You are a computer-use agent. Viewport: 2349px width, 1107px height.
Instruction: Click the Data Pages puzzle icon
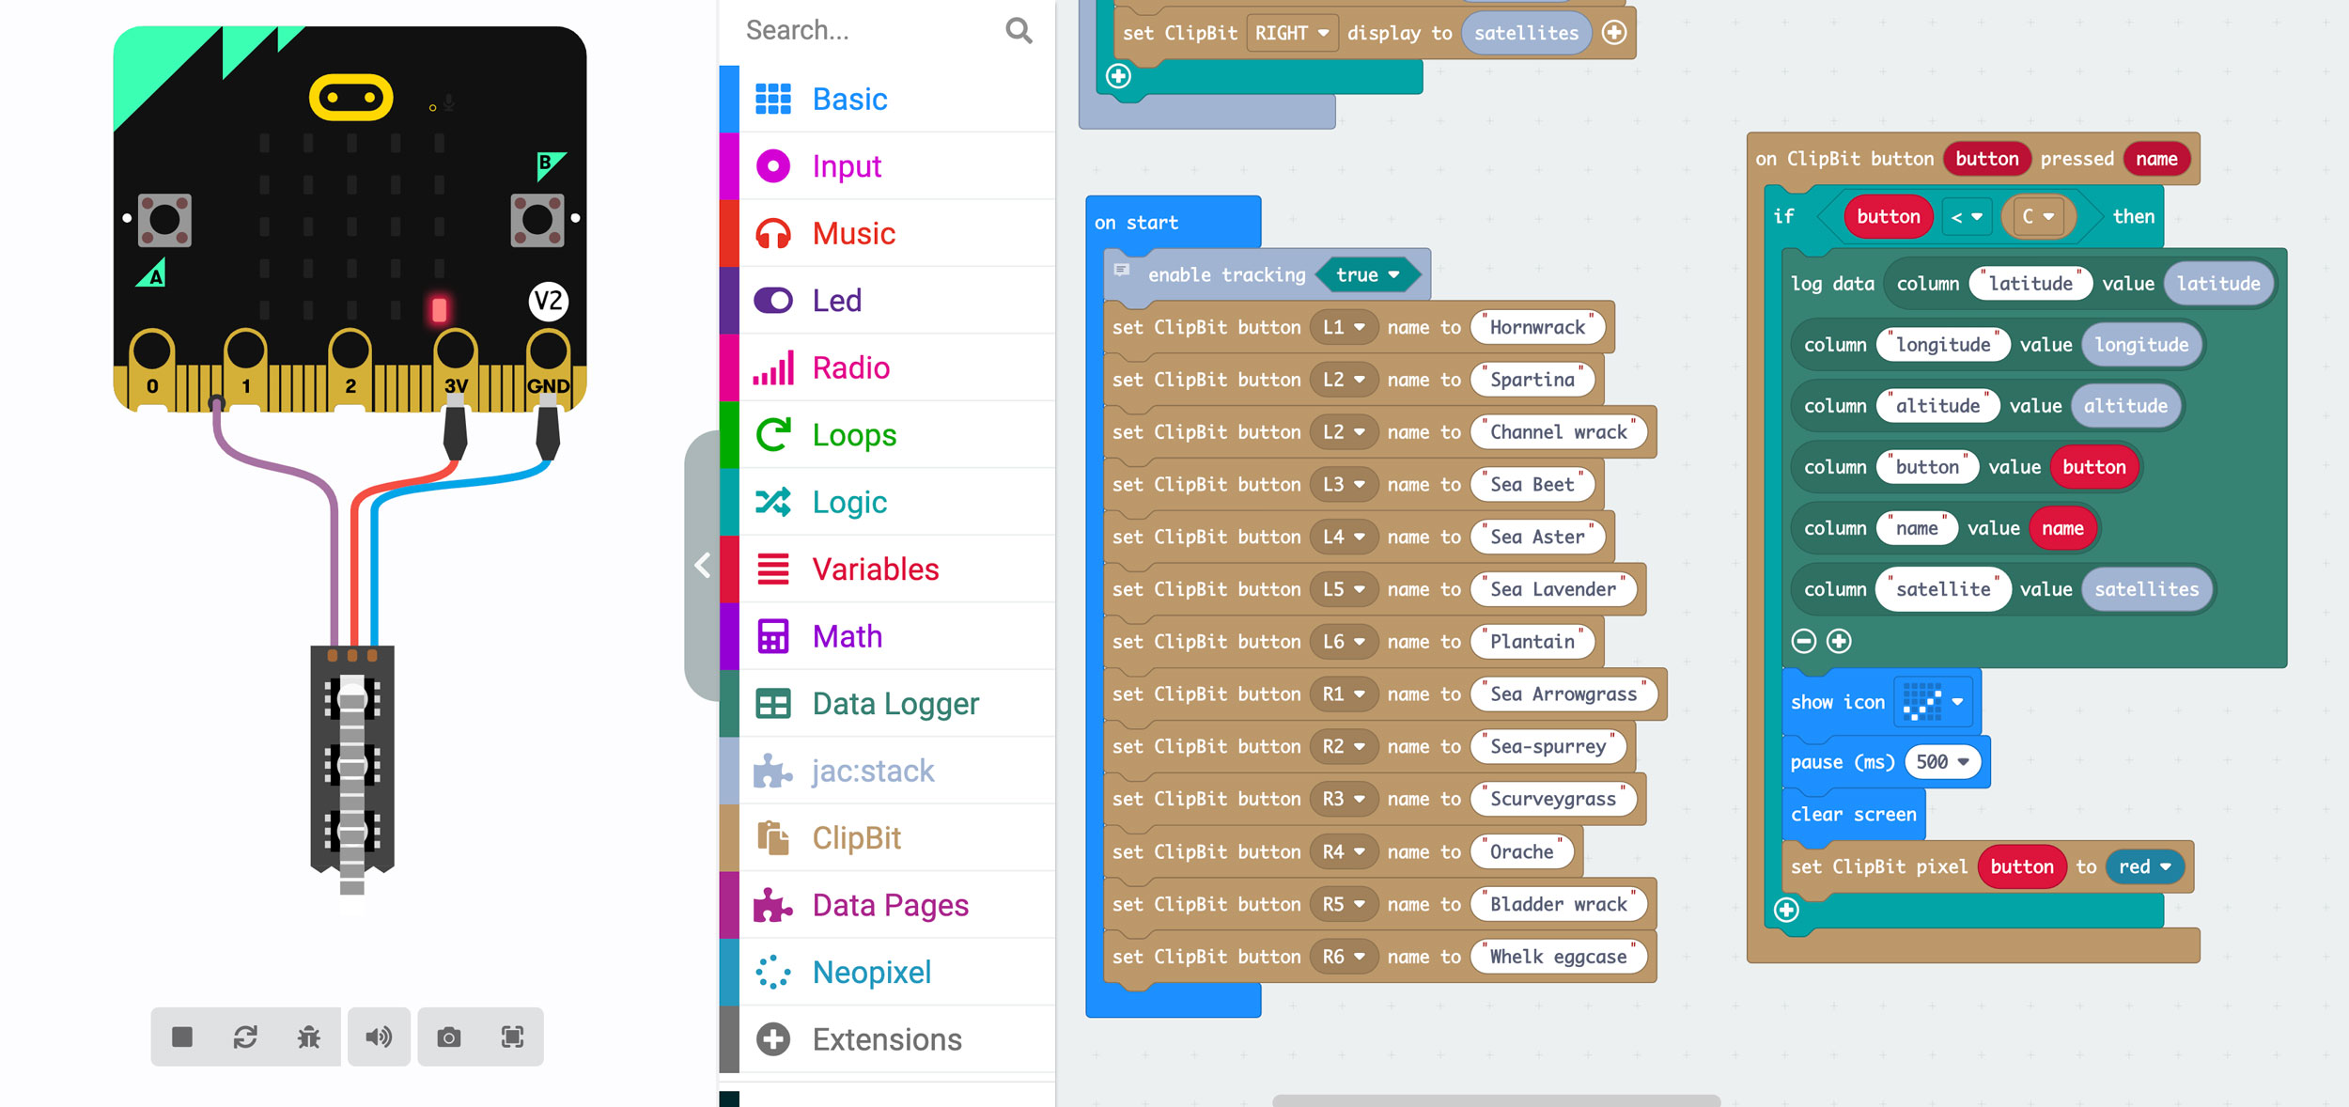coord(773,905)
